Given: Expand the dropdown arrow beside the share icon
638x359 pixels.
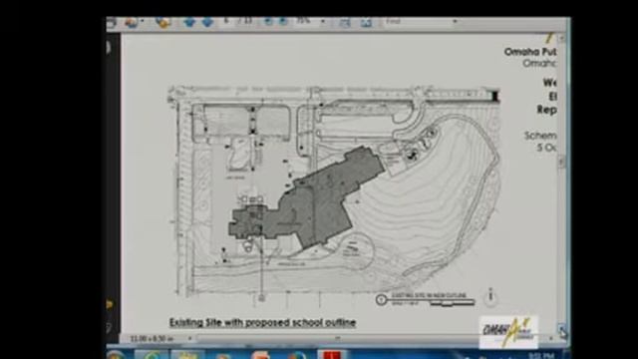Looking at the screenshot, I should pyautogui.click(x=142, y=21).
